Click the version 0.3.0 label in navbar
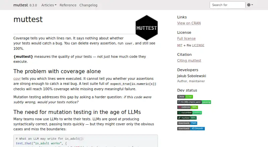The image size is (268, 147). pos(33,5)
